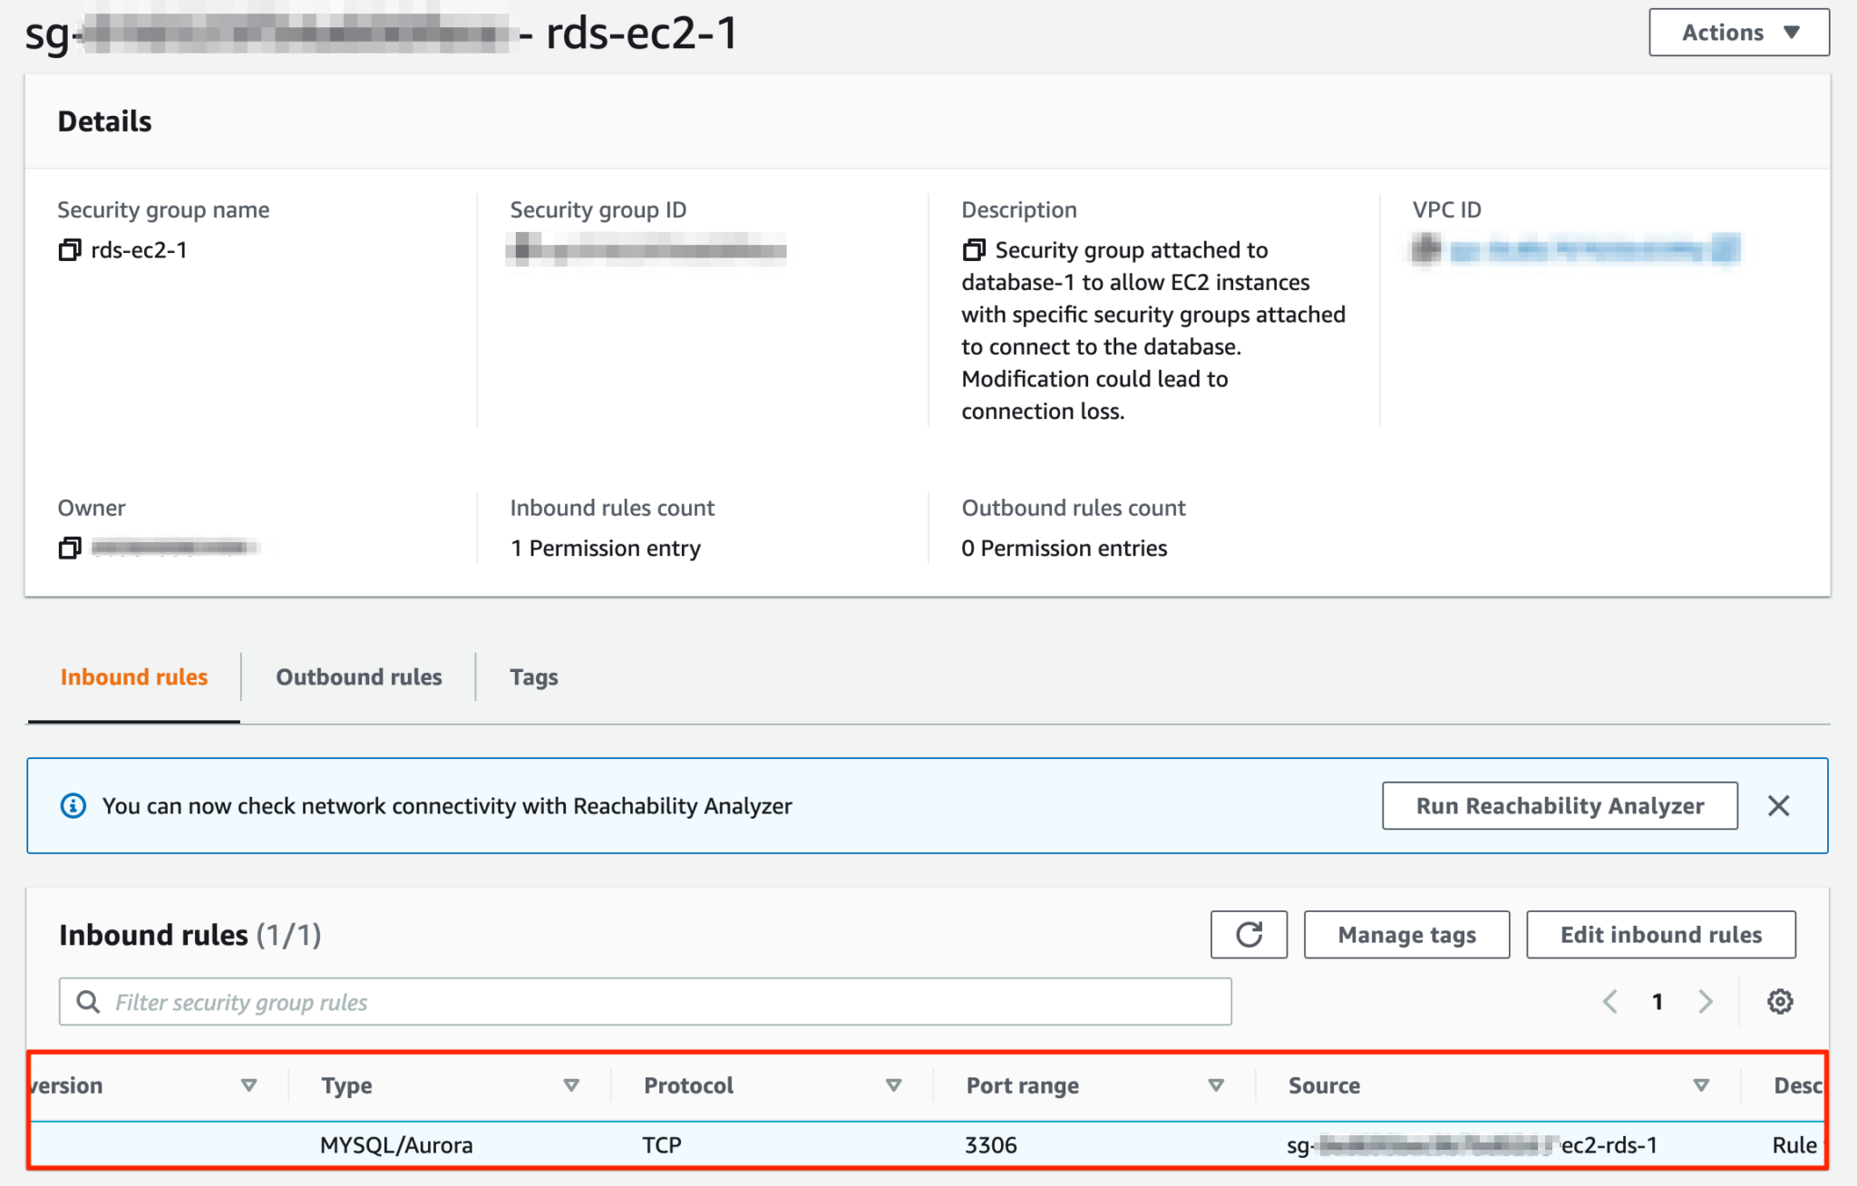Click the filter security group rules field
1857x1186 pixels.
(x=635, y=1001)
